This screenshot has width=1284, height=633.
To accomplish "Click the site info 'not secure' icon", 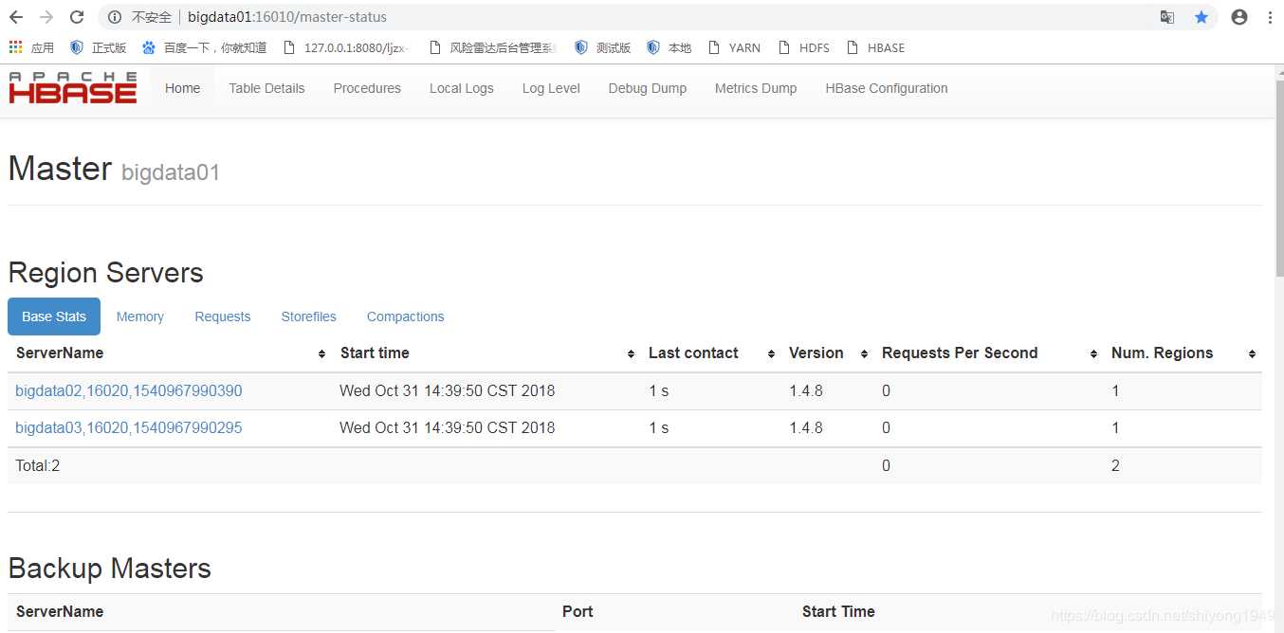I will pos(115,17).
